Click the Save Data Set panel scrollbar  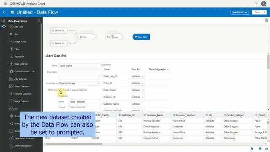(268, 62)
